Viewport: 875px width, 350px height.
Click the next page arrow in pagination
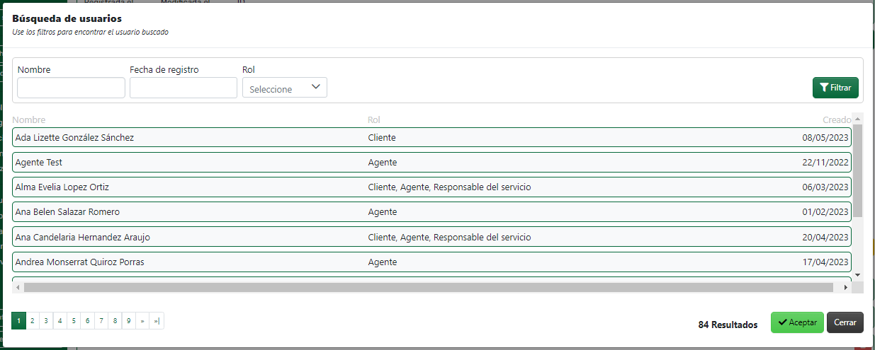(x=142, y=321)
